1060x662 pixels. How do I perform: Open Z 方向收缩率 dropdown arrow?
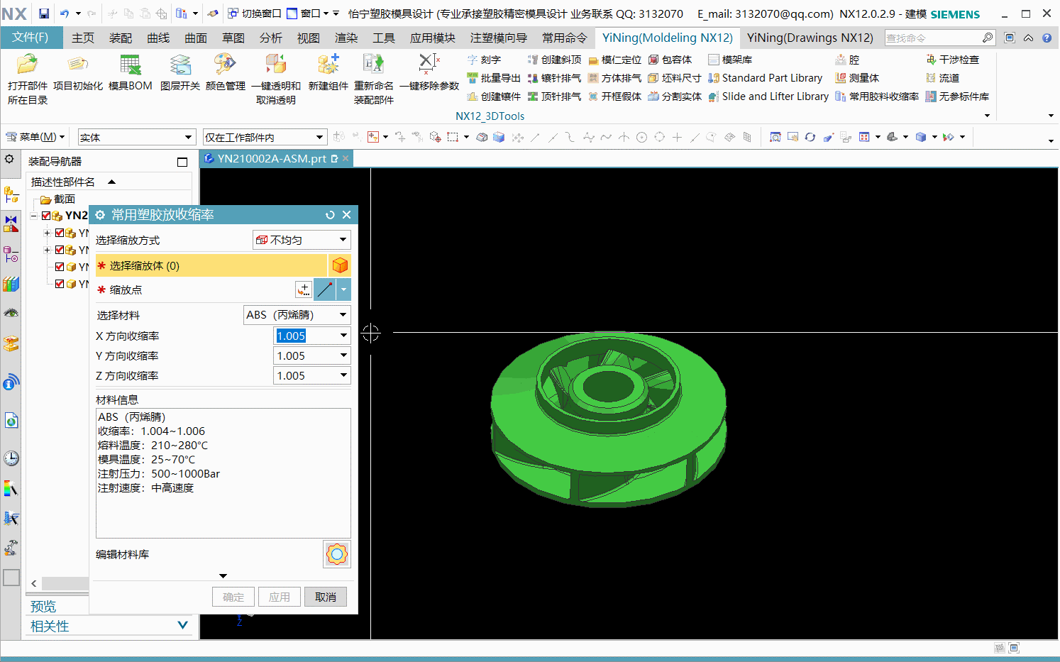click(343, 375)
